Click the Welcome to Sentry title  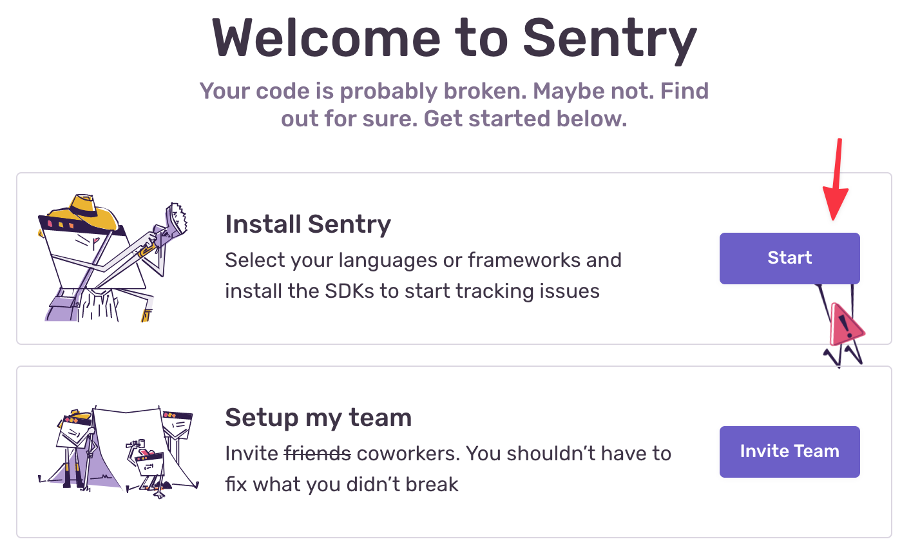coord(454,38)
